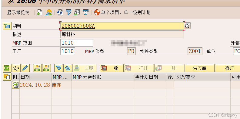Click the 库存 cell in first row

point(62,85)
